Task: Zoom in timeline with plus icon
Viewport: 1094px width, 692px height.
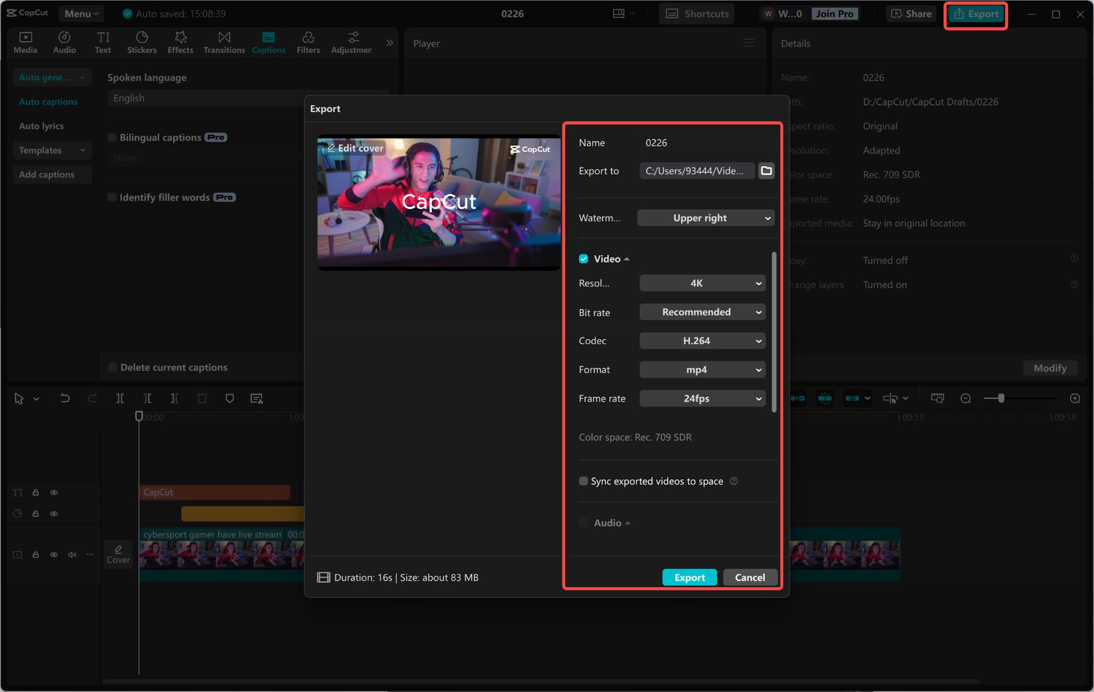Action: pyautogui.click(x=1075, y=398)
